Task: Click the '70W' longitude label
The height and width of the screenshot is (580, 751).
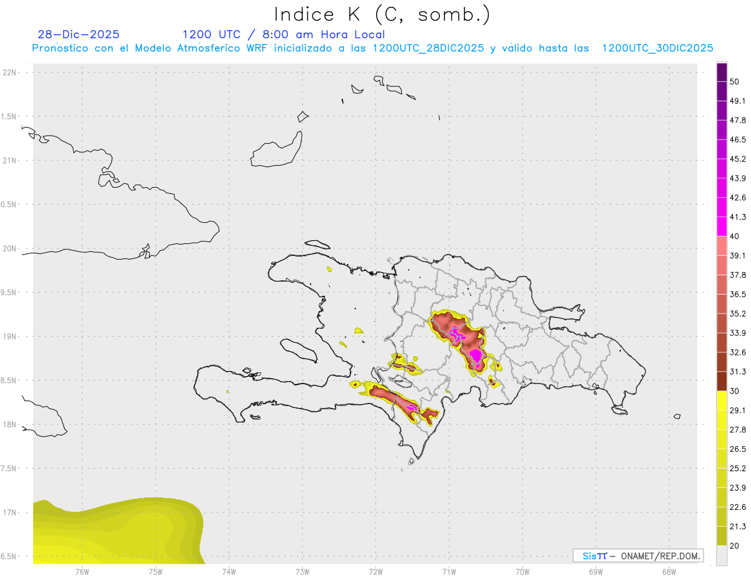Action: click(x=523, y=571)
